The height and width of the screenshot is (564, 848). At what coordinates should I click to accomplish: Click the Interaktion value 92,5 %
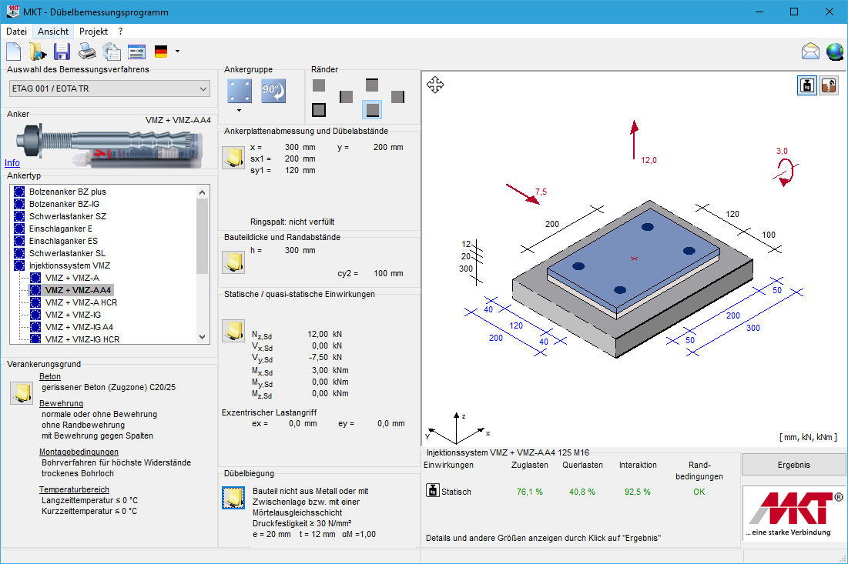[x=638, y=492]
